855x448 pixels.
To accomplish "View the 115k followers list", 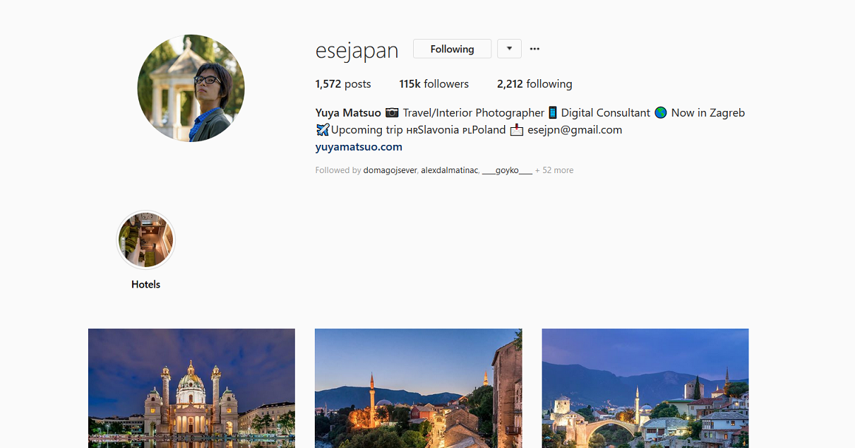I will point(434,83).
